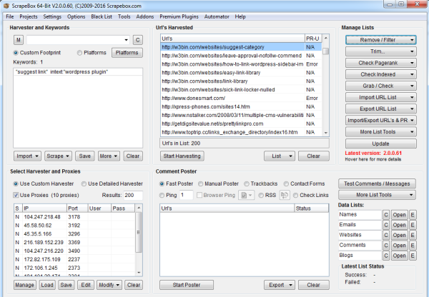The height and width of the screenshot is (297, 429).
Task: Open the Import URL List dropdown
Action: 381,97
